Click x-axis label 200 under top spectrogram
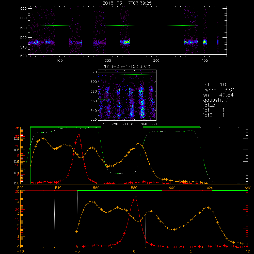 tap(108, 61)
